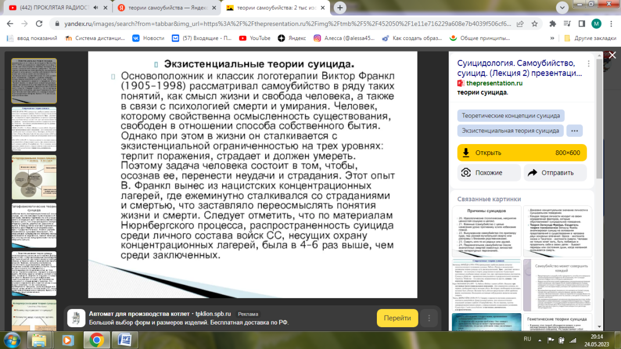Open Самоубийство может совершить каждый related image
This screenshot has height=349, width=621.
pos(557,285)
